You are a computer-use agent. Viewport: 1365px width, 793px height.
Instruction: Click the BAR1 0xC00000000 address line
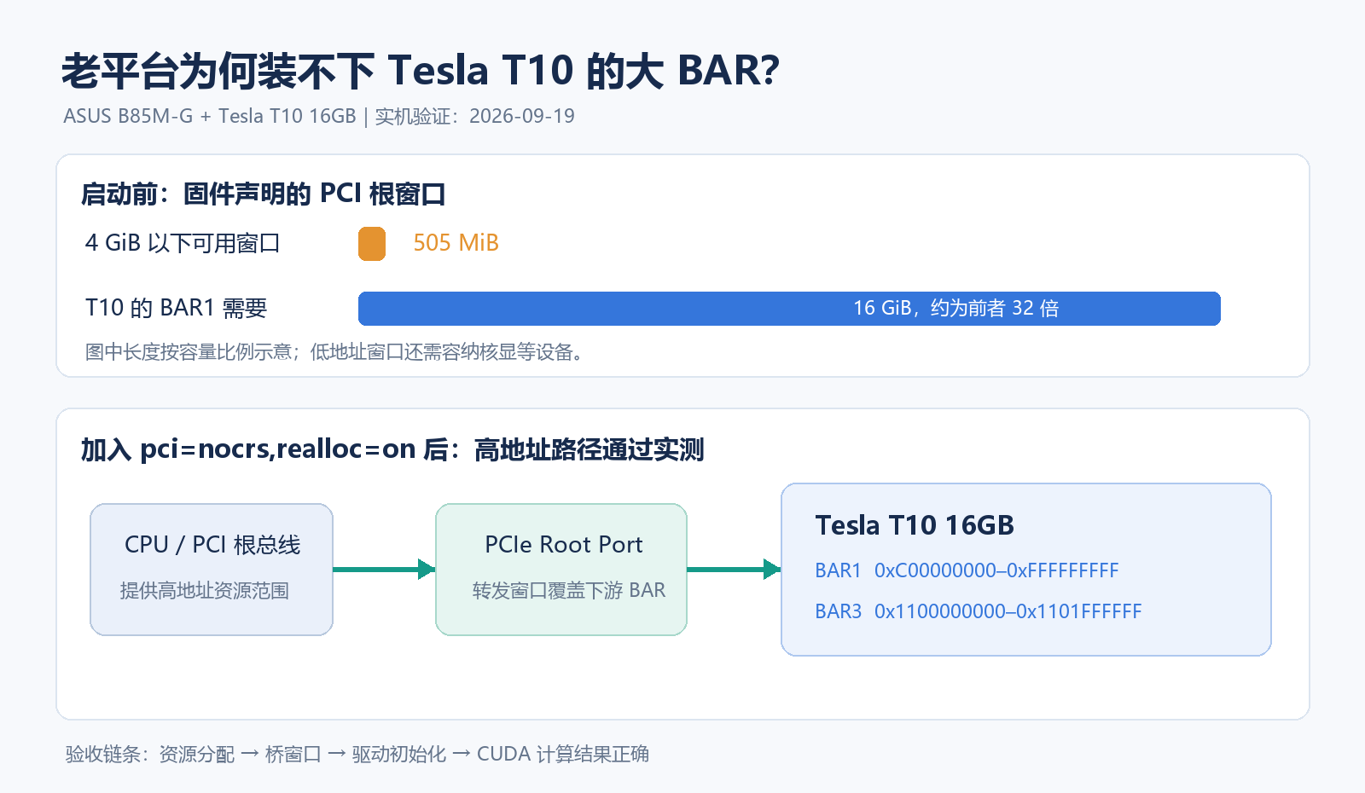(x=967, y=570)
